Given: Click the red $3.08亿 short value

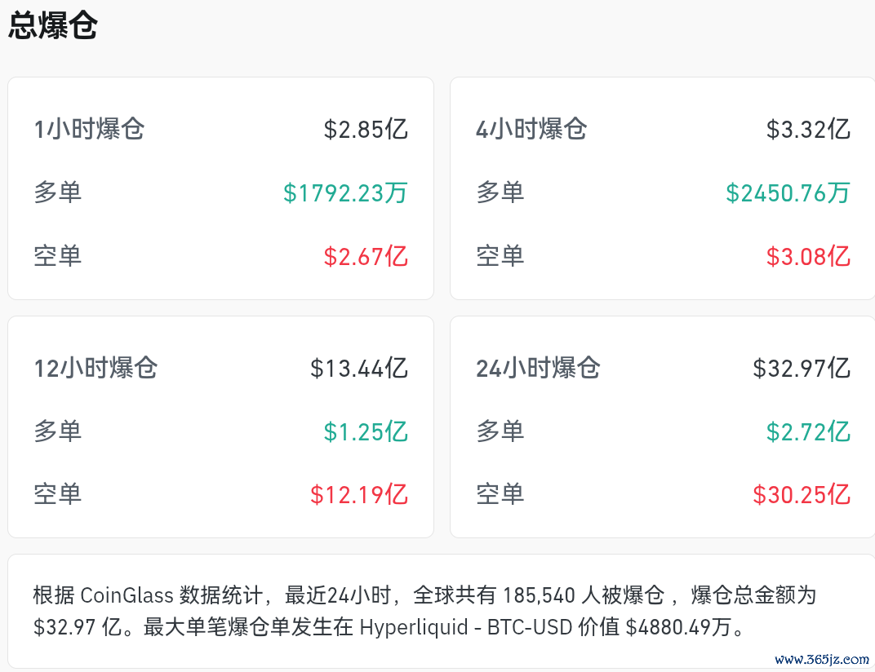Looking at the screenshot, I should click(x=808, y=257).
